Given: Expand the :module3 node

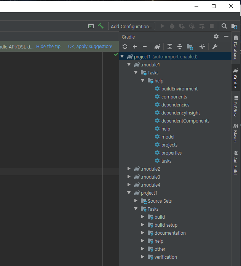Looking at the screenshot, I should (129, 177).
